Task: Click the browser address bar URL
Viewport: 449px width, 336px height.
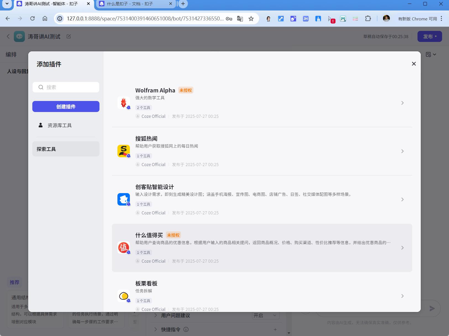Action: click(x=145, y=18)
